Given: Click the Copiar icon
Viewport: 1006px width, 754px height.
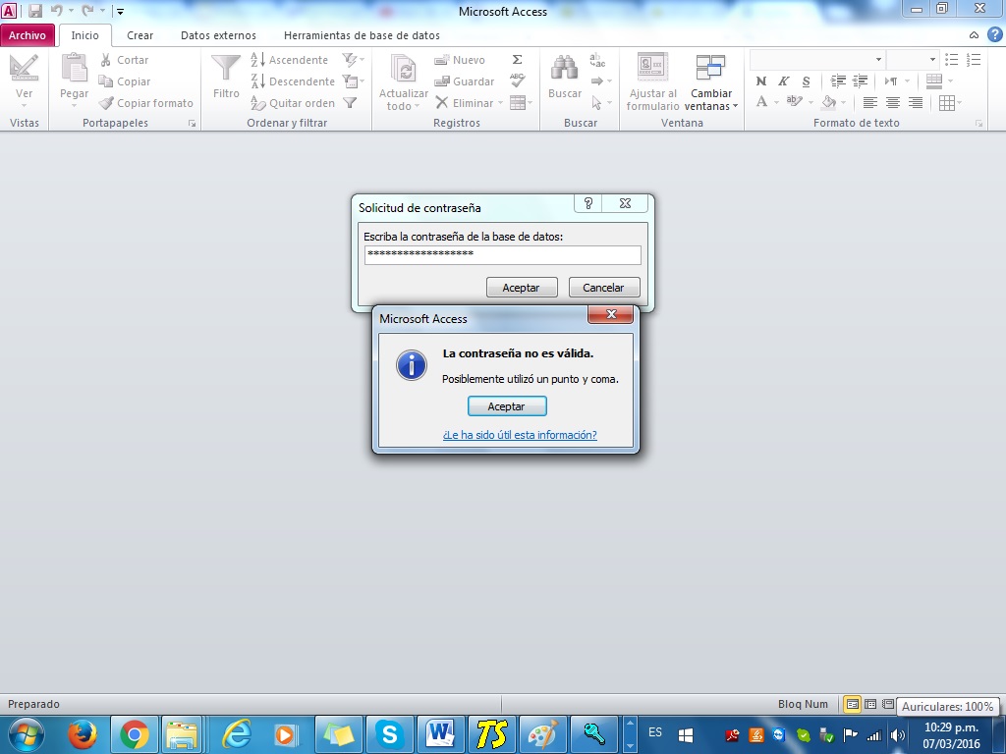Looking at the screenshot, I should (x=106, y=81).
